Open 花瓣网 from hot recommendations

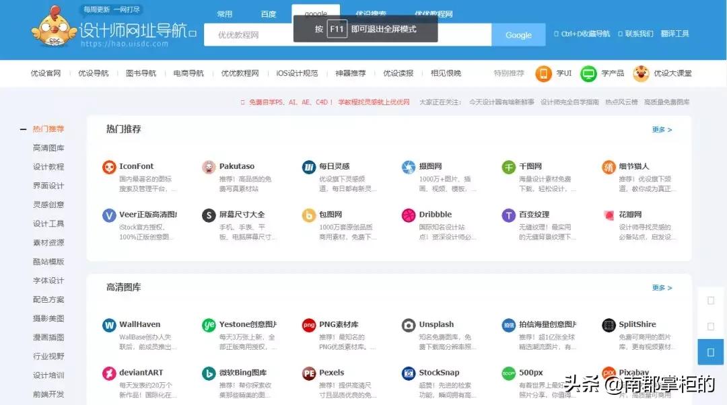[x=608, y=214]
